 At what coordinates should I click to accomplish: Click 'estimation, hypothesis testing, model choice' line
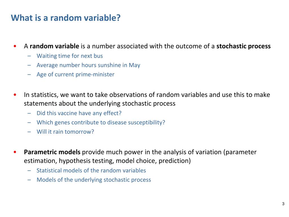pos(107,161)
